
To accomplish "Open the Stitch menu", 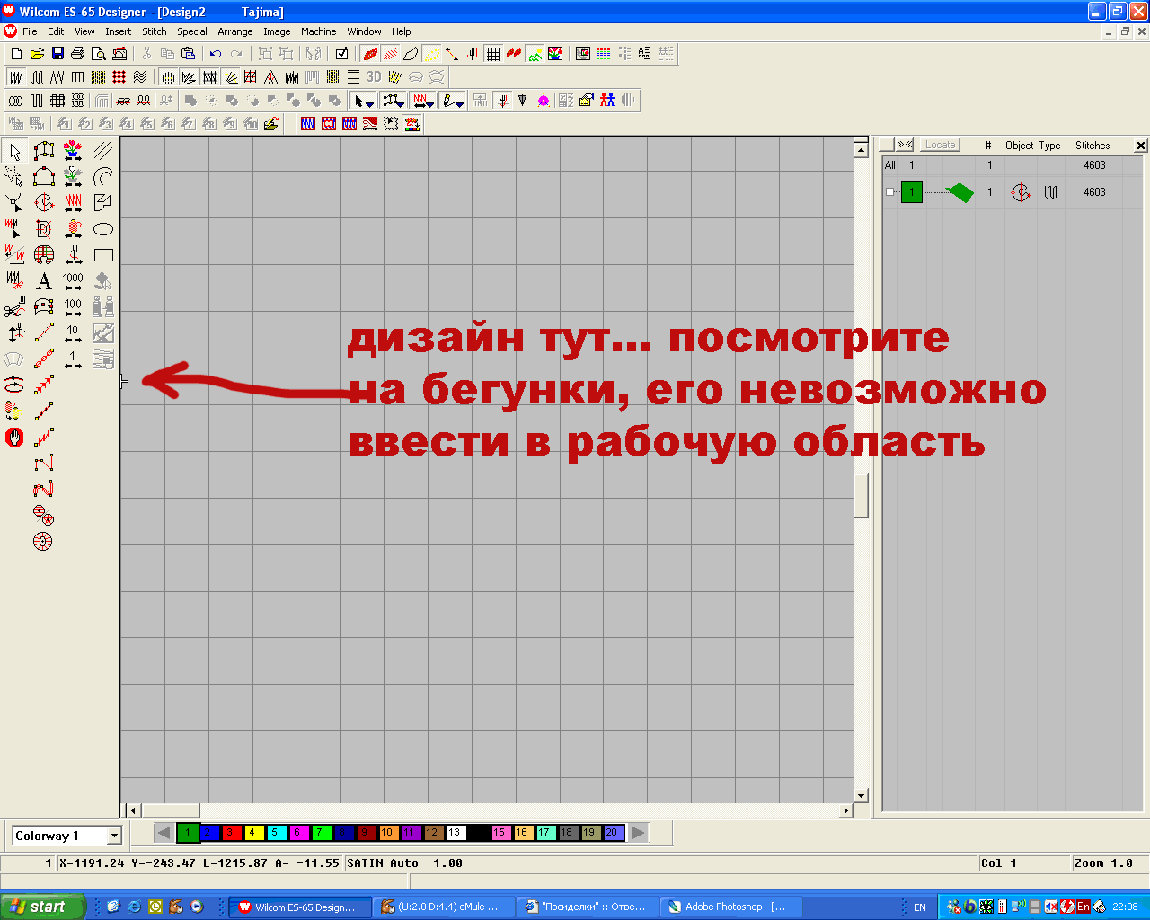I will click(x=155, y=31).
